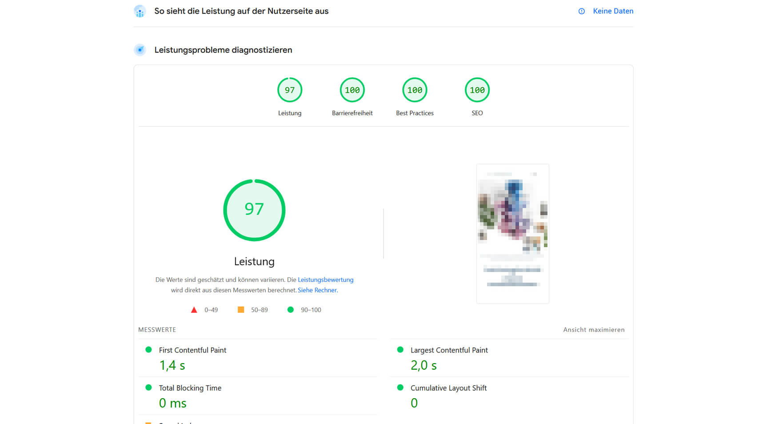Expand metrics with Ansicht maximieren
The height and width of the screenshot is (424, 771).
coord(594,330)
